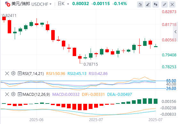Remove the RSI indicator panel

click(7, 73)
